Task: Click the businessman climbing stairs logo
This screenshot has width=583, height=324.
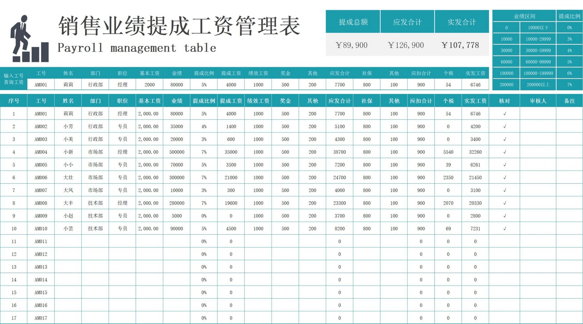Action: (x=29, y=38)
